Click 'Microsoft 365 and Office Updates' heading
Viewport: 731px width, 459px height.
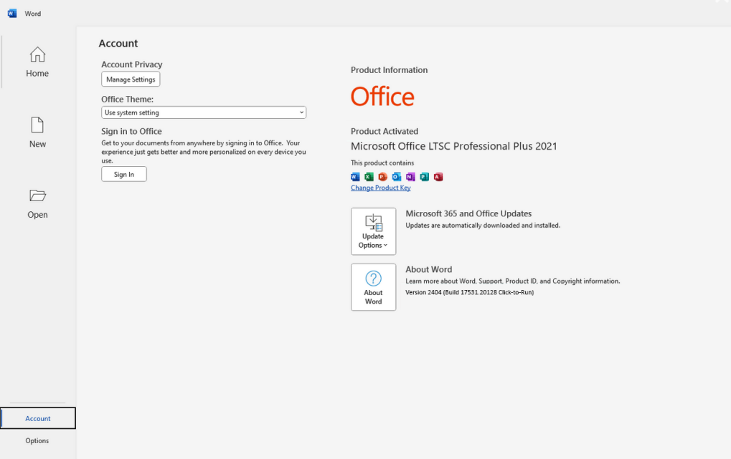pos(468,213)
